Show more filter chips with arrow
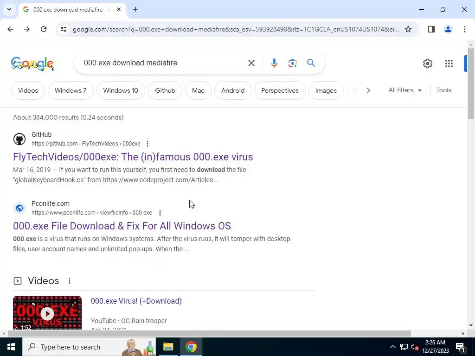This screenshot has width=475, height=356. (368, 90)
